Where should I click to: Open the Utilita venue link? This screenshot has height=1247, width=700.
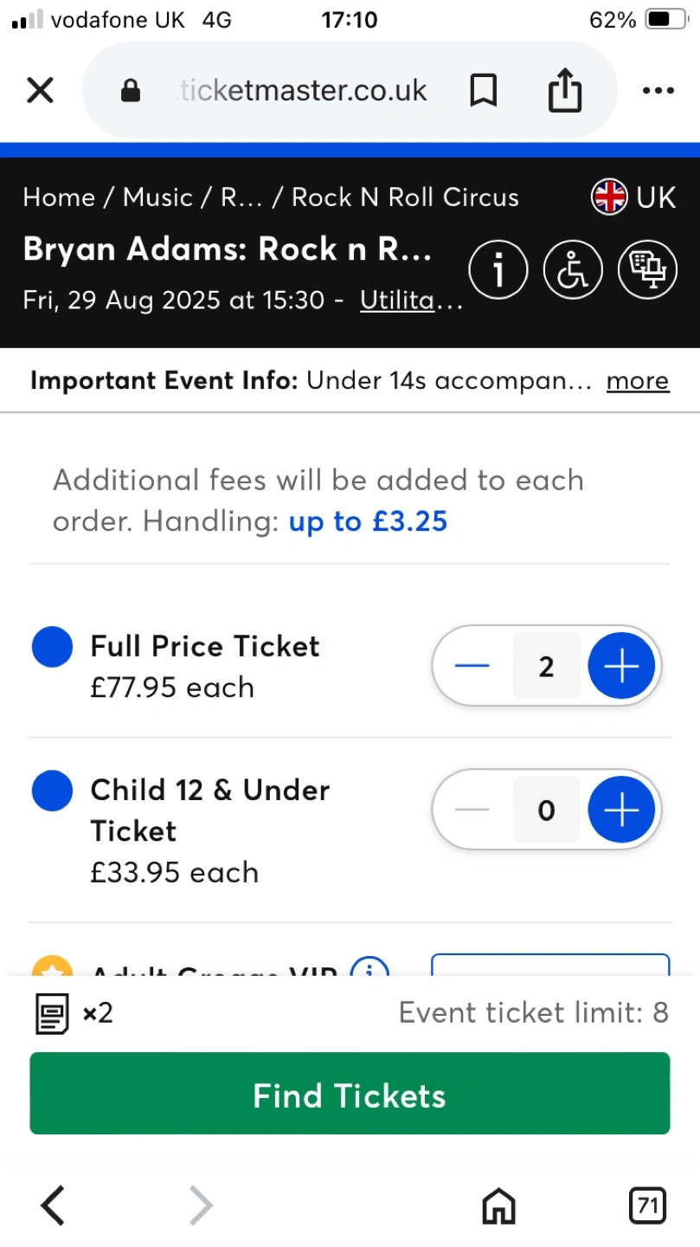(411, 300)
